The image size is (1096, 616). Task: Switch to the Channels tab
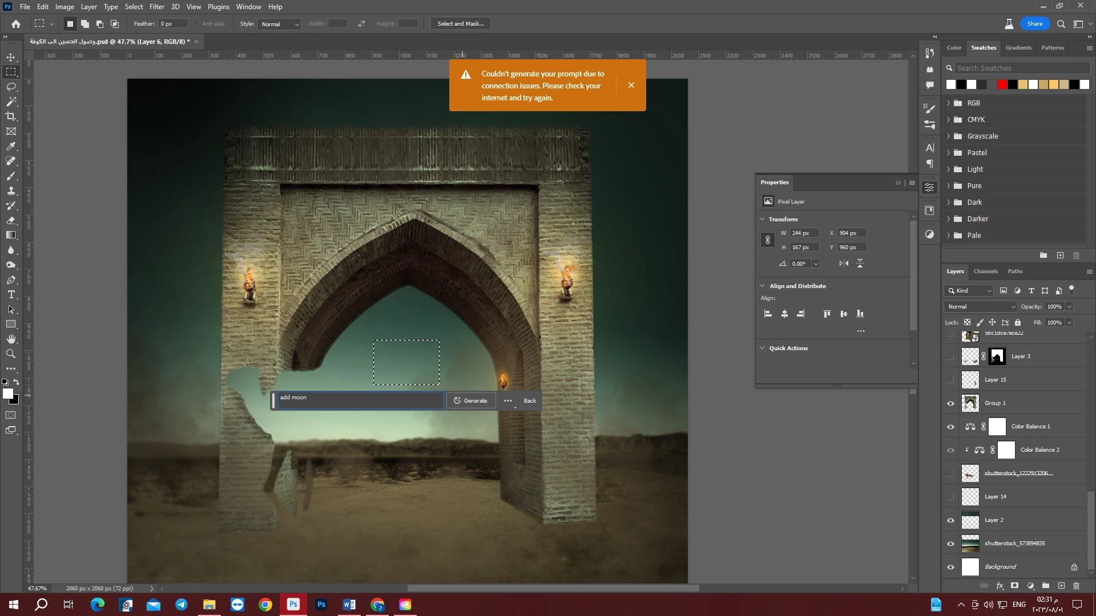(985, 271)
